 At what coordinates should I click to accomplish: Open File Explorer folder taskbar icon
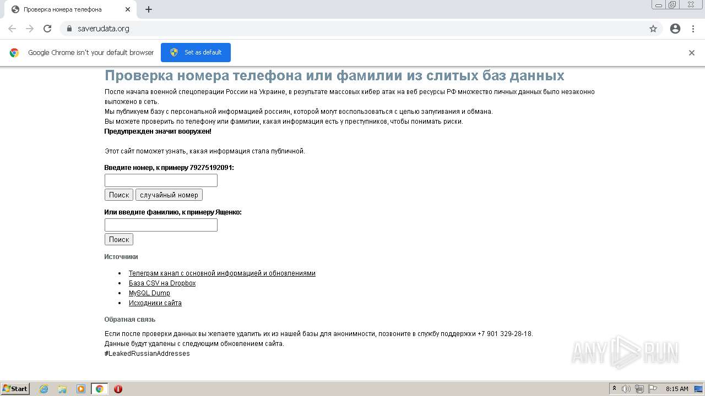pyautogui.click(x=62, y=389)
